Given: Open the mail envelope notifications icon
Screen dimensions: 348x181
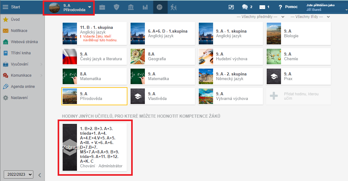Looking at the screenshot, I should point(264,7).
